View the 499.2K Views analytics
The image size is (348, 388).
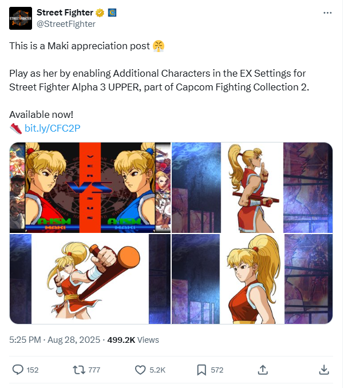point(133,340)
